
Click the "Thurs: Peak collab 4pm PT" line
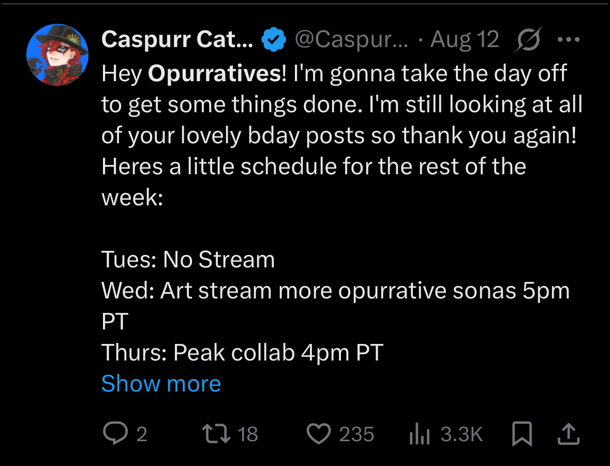click(x=242, y=353)
